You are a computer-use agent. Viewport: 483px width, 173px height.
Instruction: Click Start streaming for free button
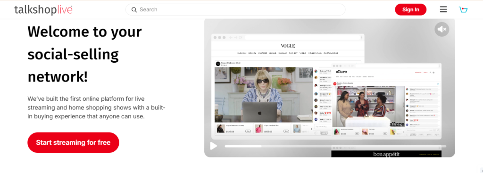click(x=73, y=142)
